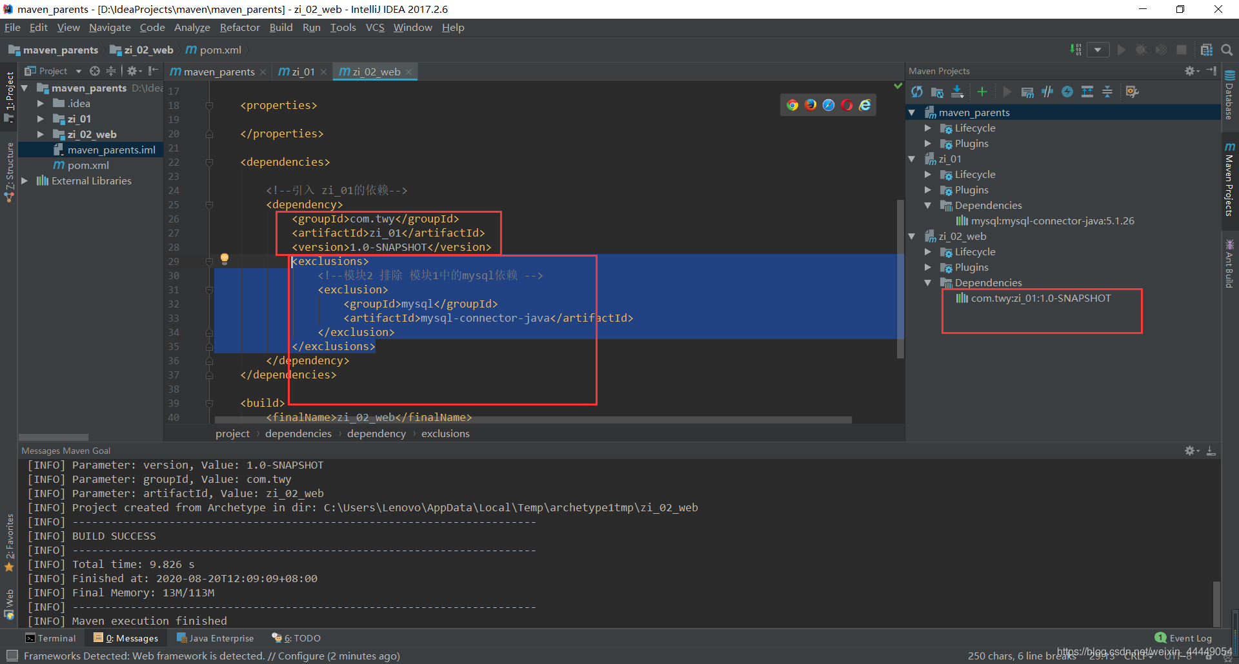This screenshot has width=1239, height=664.
Task: Hide the Messages panel
Action: coord(1211,451)
